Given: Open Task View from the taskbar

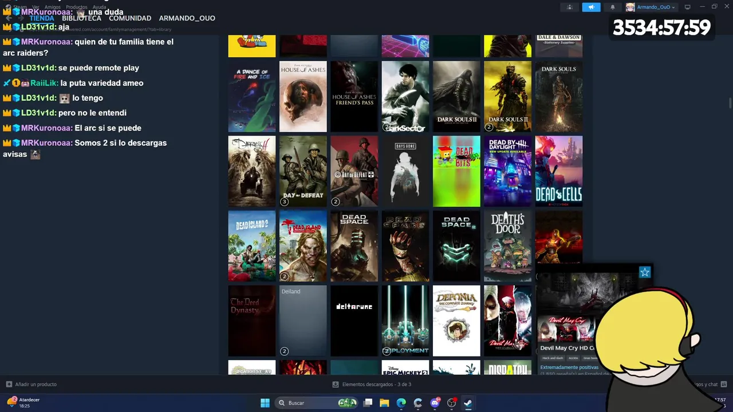Looking at the screenshot, I should [x=368, y=403].
